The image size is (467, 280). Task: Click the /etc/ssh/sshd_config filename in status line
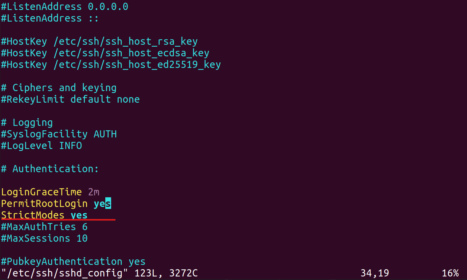point(64,273)
